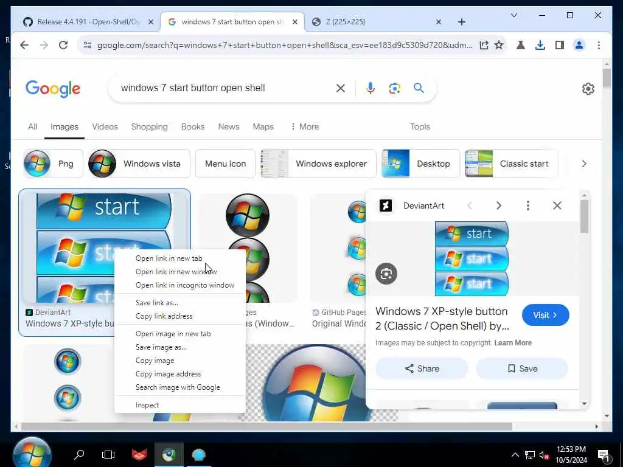Open Chrome downloads icon
The height and width of the screenshot is (467, 623).
pos(540,45)
